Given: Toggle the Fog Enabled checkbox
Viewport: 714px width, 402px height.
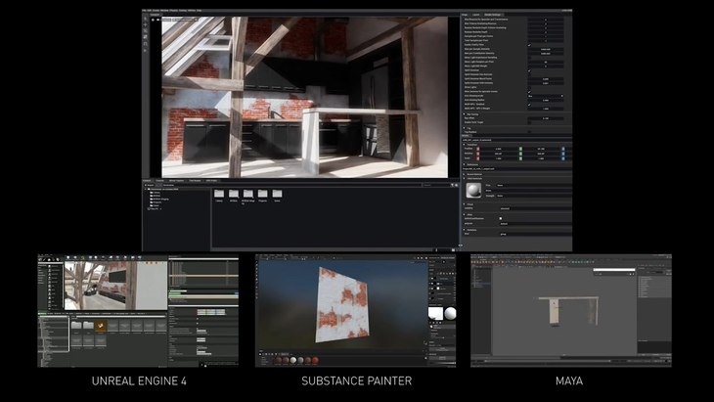Looking at the screenshot, I should point(529,132).
